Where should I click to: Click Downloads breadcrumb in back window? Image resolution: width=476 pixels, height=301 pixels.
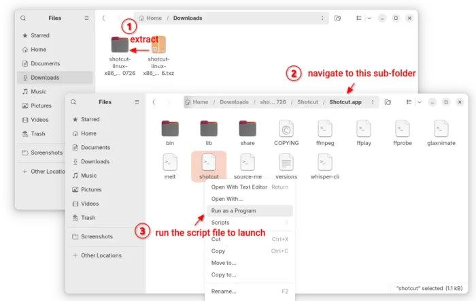[188, 18]
